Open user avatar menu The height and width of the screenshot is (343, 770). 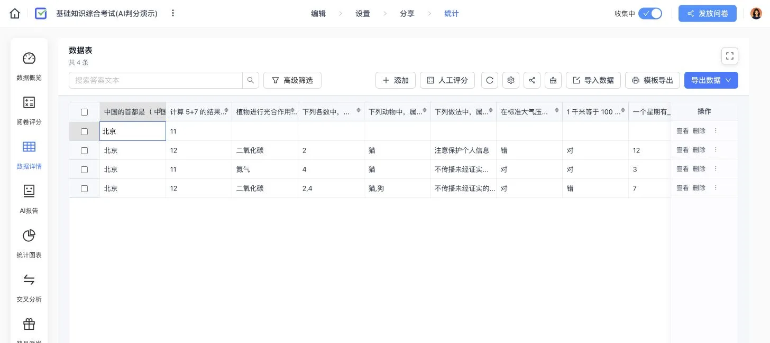coord(756,14)
